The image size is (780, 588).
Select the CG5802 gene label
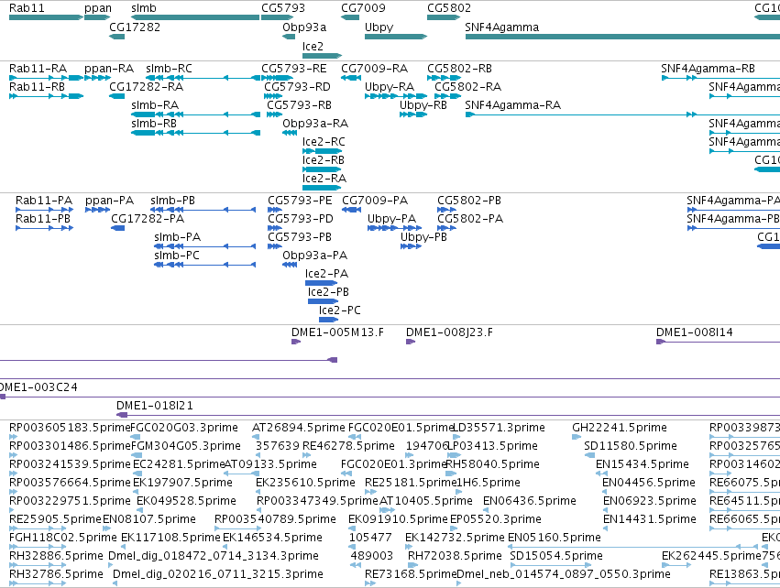[449, 8]
